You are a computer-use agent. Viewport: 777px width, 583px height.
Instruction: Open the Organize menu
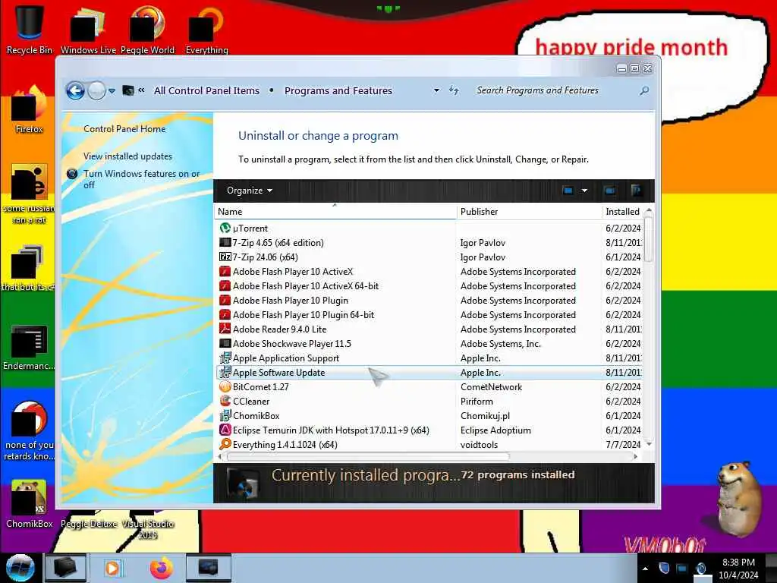click(249, 191)
